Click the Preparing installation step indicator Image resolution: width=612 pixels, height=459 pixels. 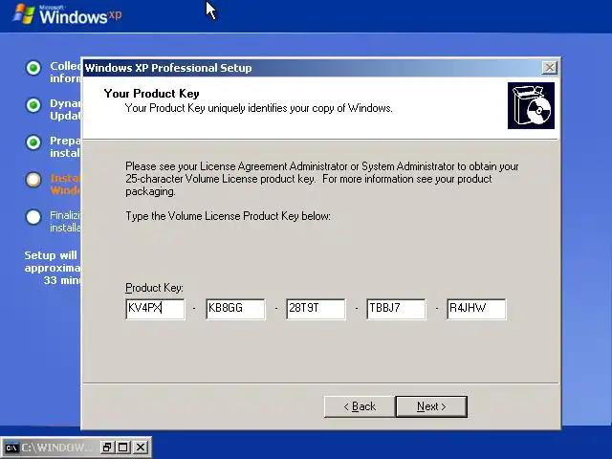[x=33, y=142]
